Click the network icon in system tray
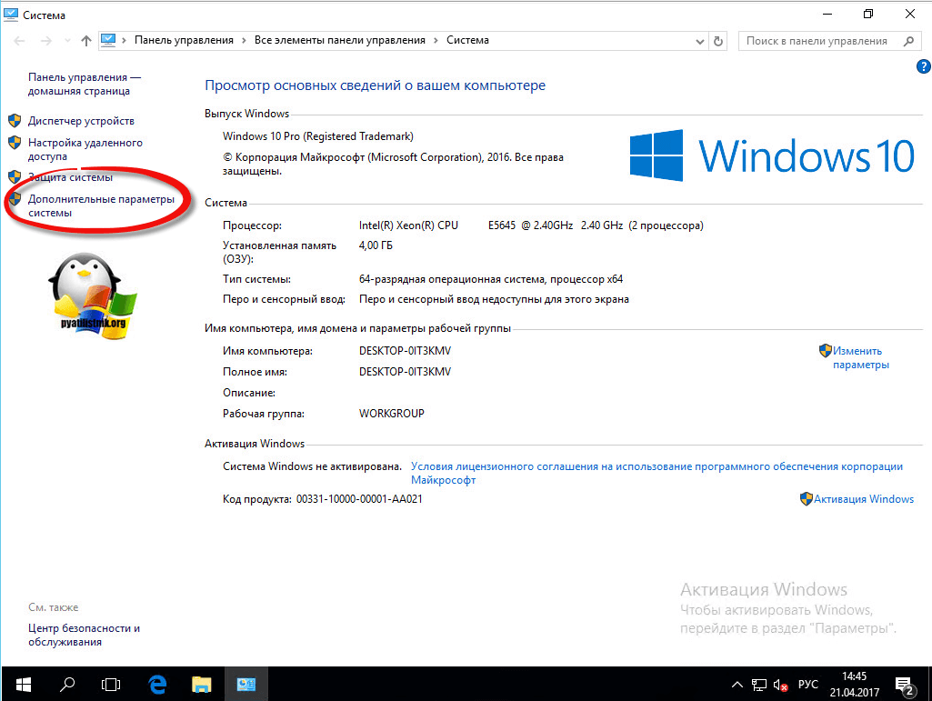Image resolution: width=932 pixels, height=701 pixels. click(x=759, y=684)
